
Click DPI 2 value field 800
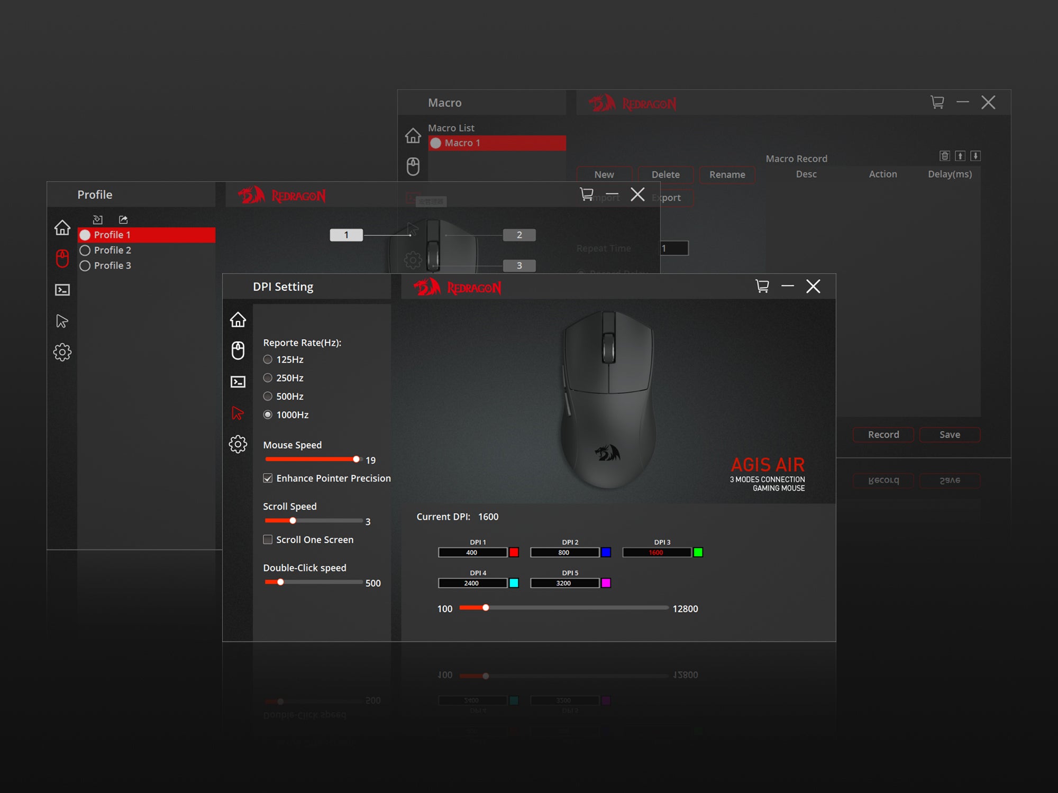[x=564, y=552]
